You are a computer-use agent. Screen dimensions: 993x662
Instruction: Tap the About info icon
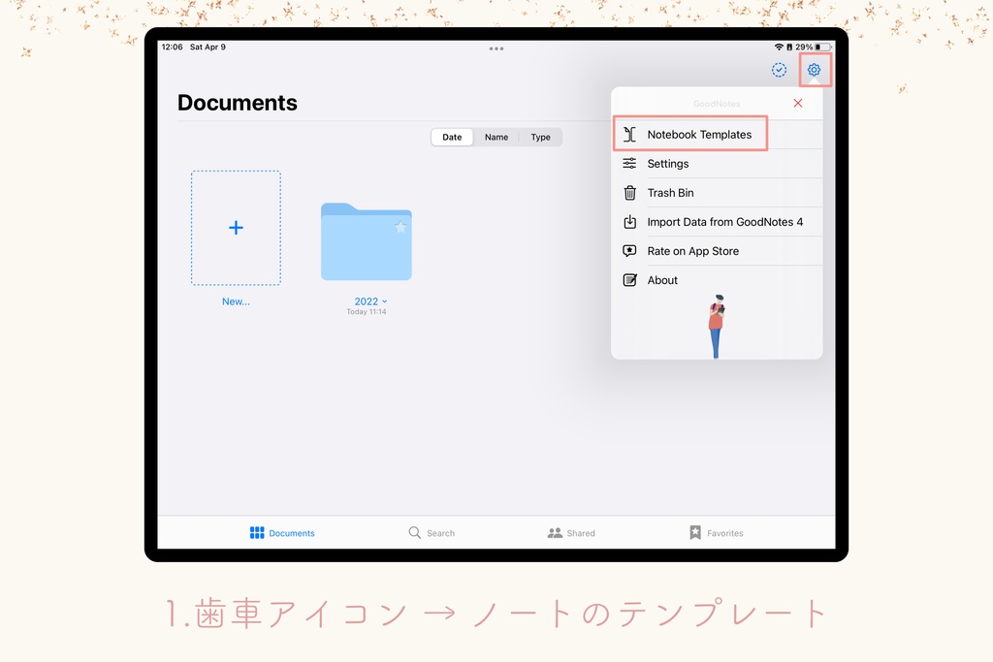(x=631, y=279)
